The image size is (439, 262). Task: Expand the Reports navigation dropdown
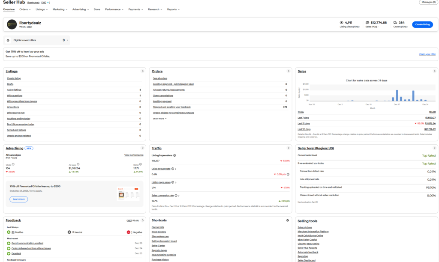click(x=173, y=9)
